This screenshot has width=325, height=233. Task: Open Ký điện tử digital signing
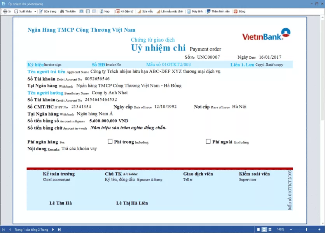(x=125, y=12)
